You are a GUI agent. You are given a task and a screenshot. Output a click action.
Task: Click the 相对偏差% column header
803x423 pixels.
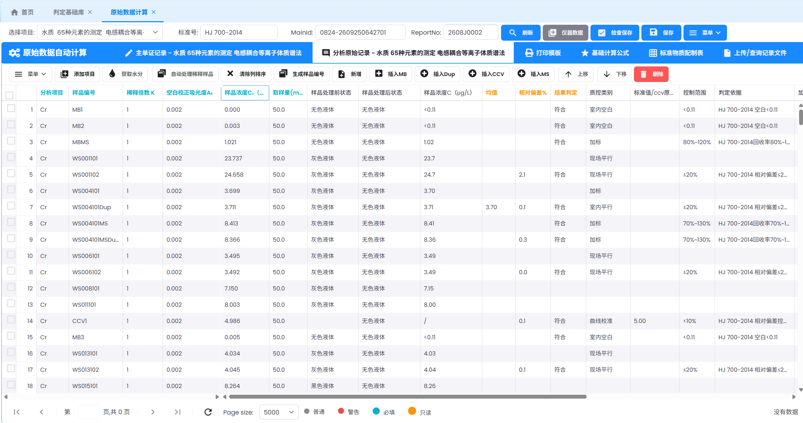pyautogui.click(x=533, y=93)
